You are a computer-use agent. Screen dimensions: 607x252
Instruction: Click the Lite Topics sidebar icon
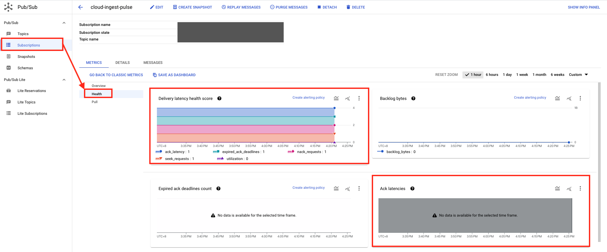click(x=9, y=102)
